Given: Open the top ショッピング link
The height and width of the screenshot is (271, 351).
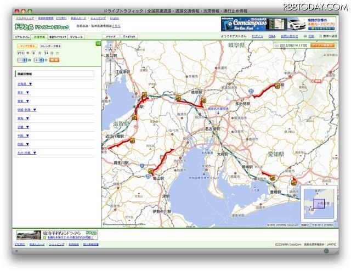Looking at the screenshot, I should point(98,18).
